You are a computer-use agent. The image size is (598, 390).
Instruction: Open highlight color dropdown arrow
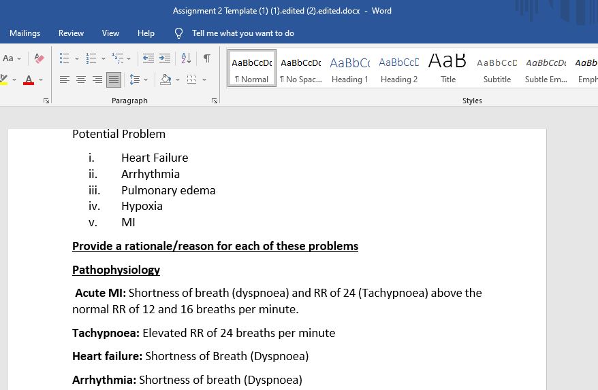tap(14, 79)
